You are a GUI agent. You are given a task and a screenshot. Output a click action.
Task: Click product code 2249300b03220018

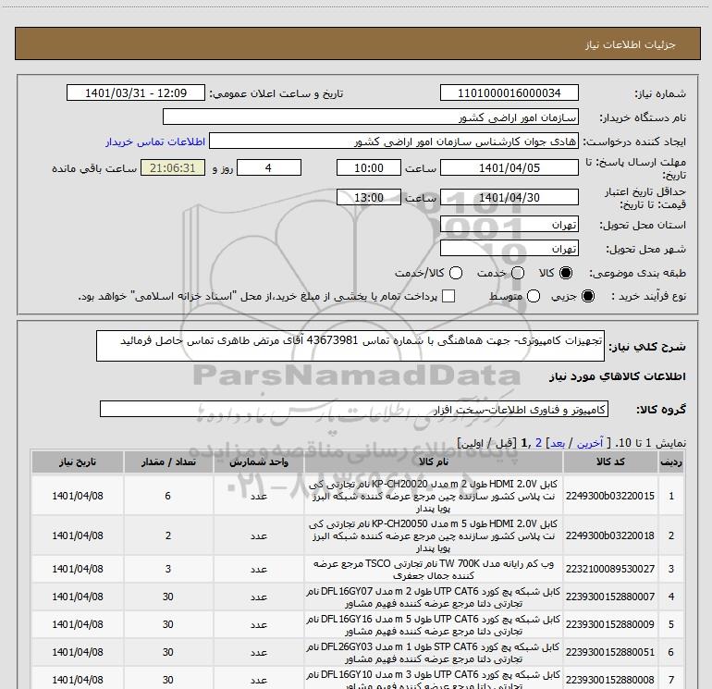pyautogui.click(x=610, y=535)
